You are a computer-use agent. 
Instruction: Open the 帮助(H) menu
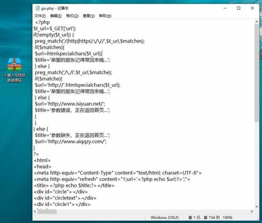(x=105, y=16)
